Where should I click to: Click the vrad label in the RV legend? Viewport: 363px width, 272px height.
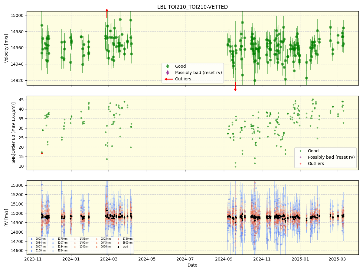(x=125, y=246)
